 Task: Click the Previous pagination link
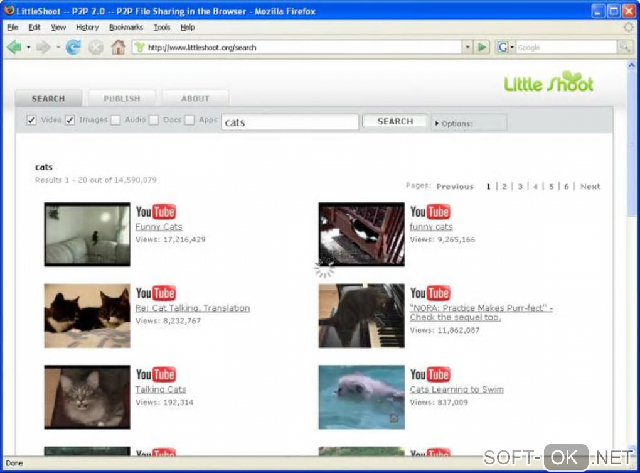(x=455, y=187)
